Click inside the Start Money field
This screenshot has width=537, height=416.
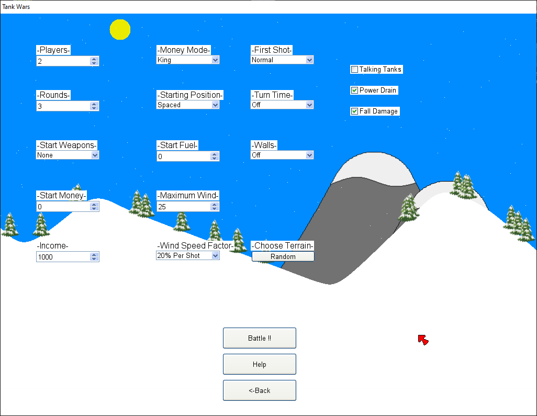coord(63,207)
